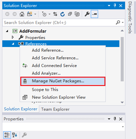Toggle Alphabetical sort in Properties panel
The image size is (136, 139).
(x=15, y=135)
